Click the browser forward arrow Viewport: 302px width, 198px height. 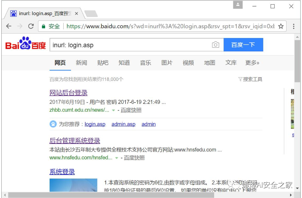click(20, 26)
